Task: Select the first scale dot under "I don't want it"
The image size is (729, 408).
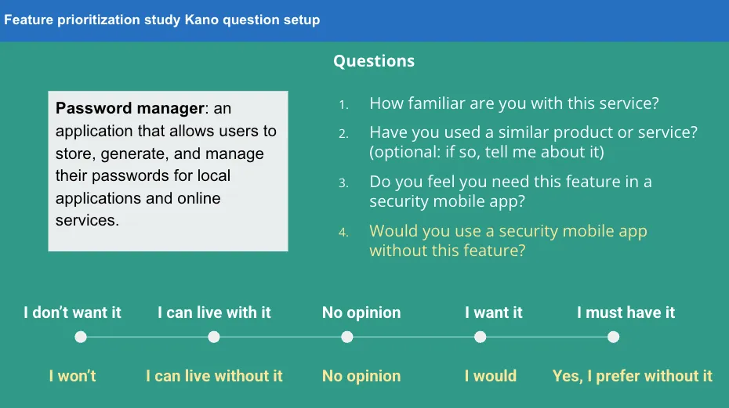Action: click(80, 338)
